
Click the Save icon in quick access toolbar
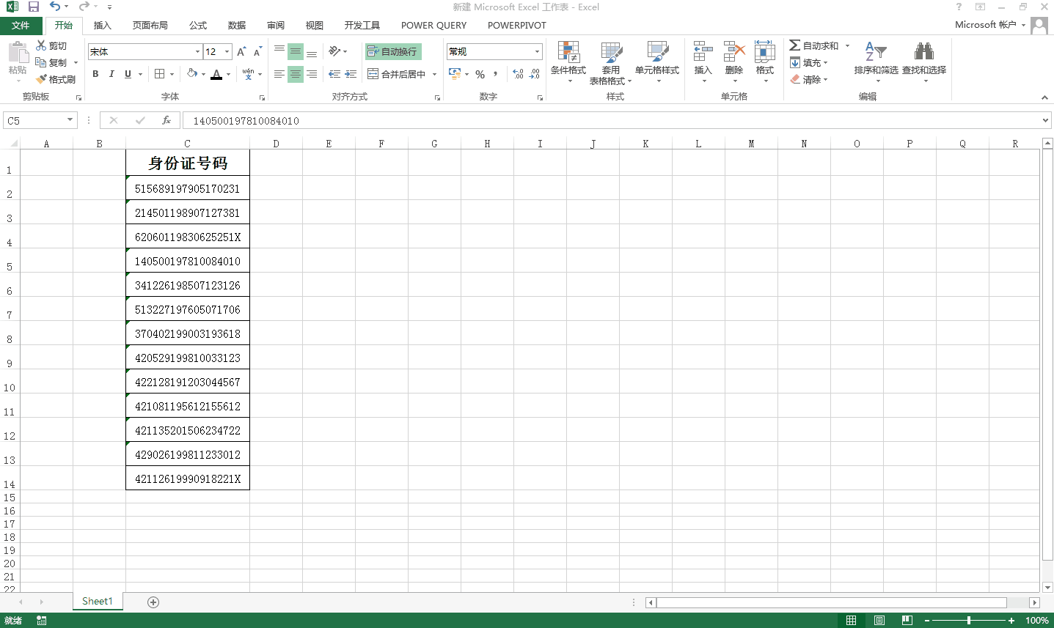(34, 7)
